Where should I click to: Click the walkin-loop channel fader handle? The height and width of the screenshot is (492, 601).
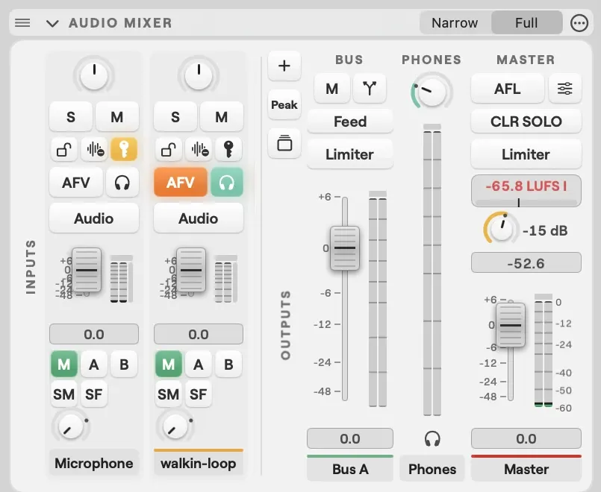click(x=191, y=270)
